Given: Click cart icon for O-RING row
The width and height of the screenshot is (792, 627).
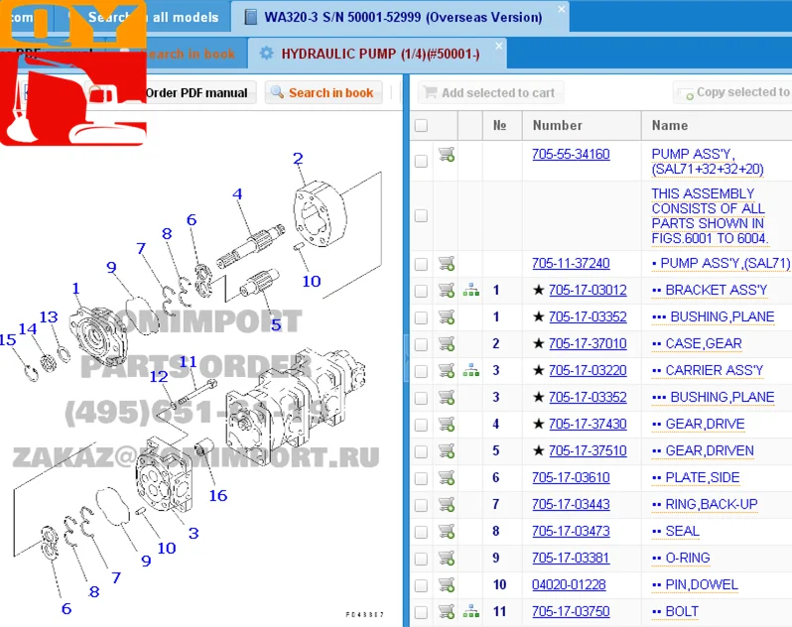Looking at the screenshot, I should (x=447, y=558).
